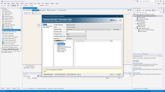The height and width of the screenshot is (92, 165).
Task: Open Error Handling page in editor
Action: click(46, 27)
